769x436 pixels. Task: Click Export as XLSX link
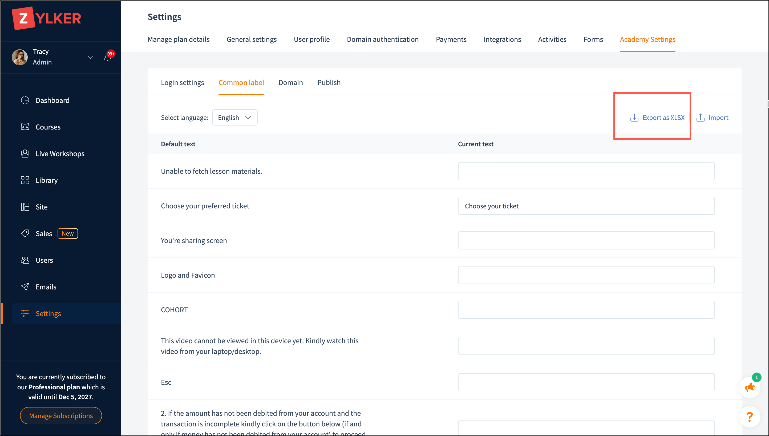pos(657,118)
